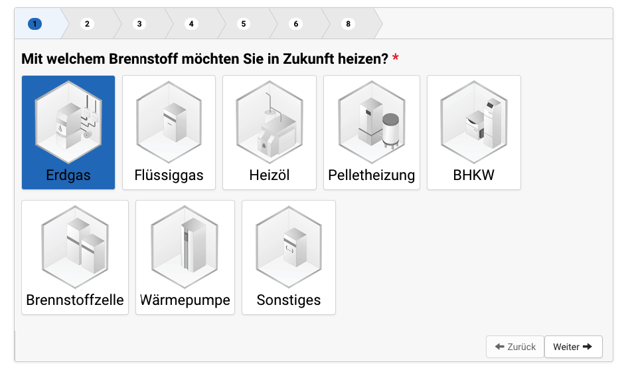
Task: Go to final step 8
Action: pyautogui.click(x=348, y=24)
